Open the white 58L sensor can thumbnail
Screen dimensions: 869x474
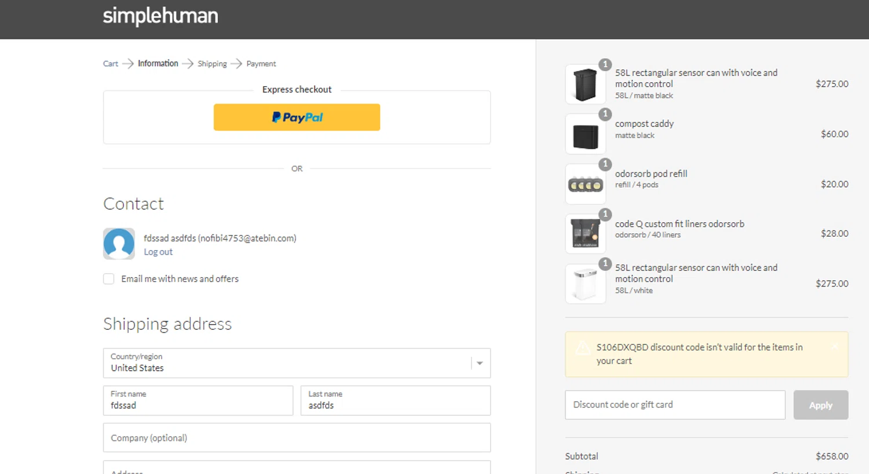point(585,284)
